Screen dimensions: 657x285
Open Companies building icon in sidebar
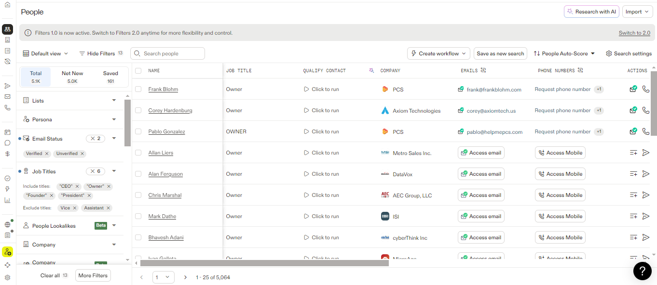(7, 40)
